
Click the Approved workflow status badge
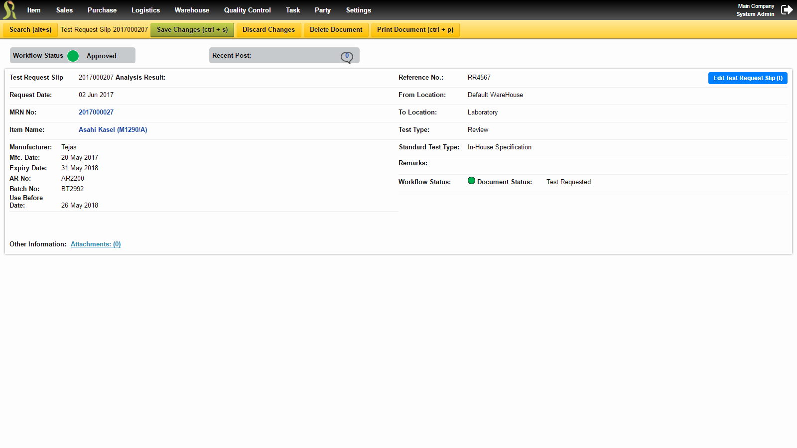(x=102, y=56)
